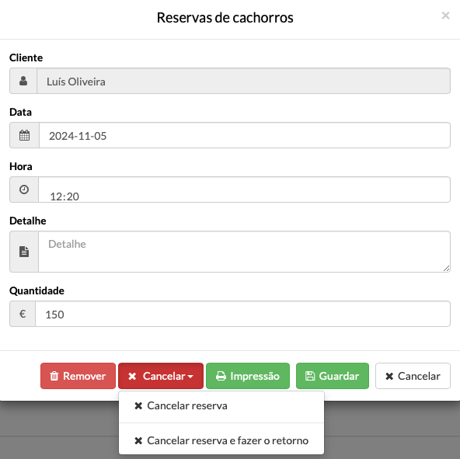The width and height of the screenshot is (460, 459).
Task: Click the printer icon on Impressão button
Action: (221, 376)
